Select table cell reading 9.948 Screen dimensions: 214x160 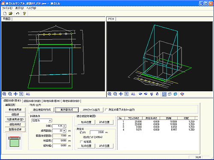pyautogui.click(x=139, y=127)
